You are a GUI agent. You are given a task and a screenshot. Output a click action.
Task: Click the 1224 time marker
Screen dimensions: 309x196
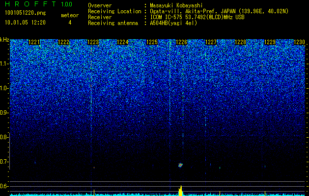pos(123,42)
